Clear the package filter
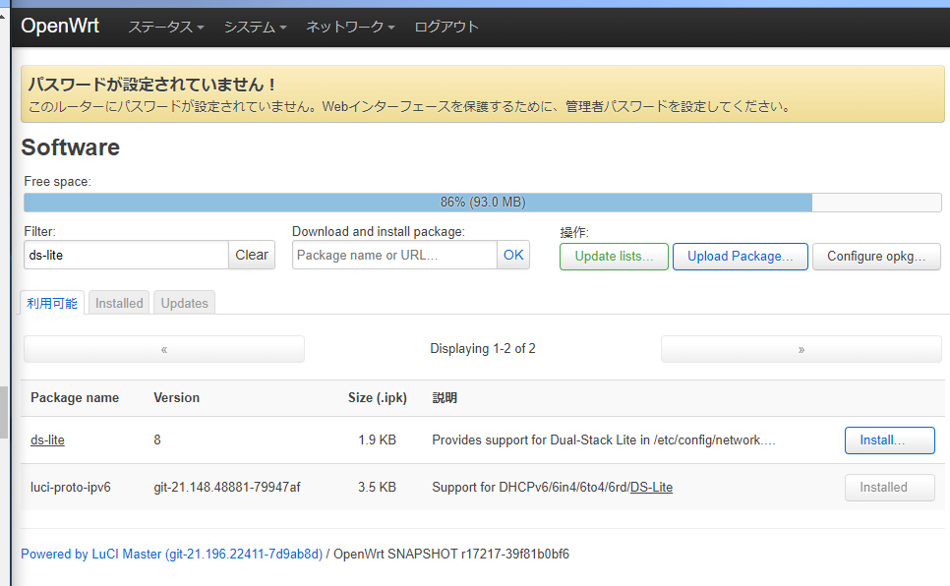 point(252,255)
